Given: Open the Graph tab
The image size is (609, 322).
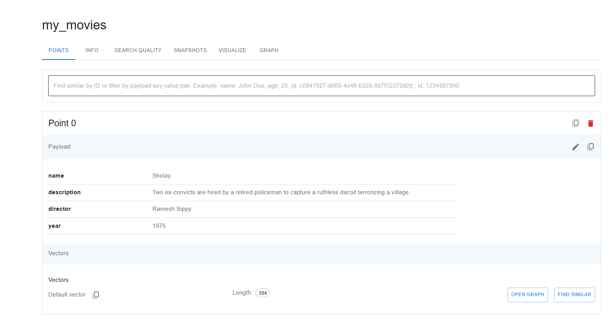Looking at the screenshot, I should pos(269,51).
